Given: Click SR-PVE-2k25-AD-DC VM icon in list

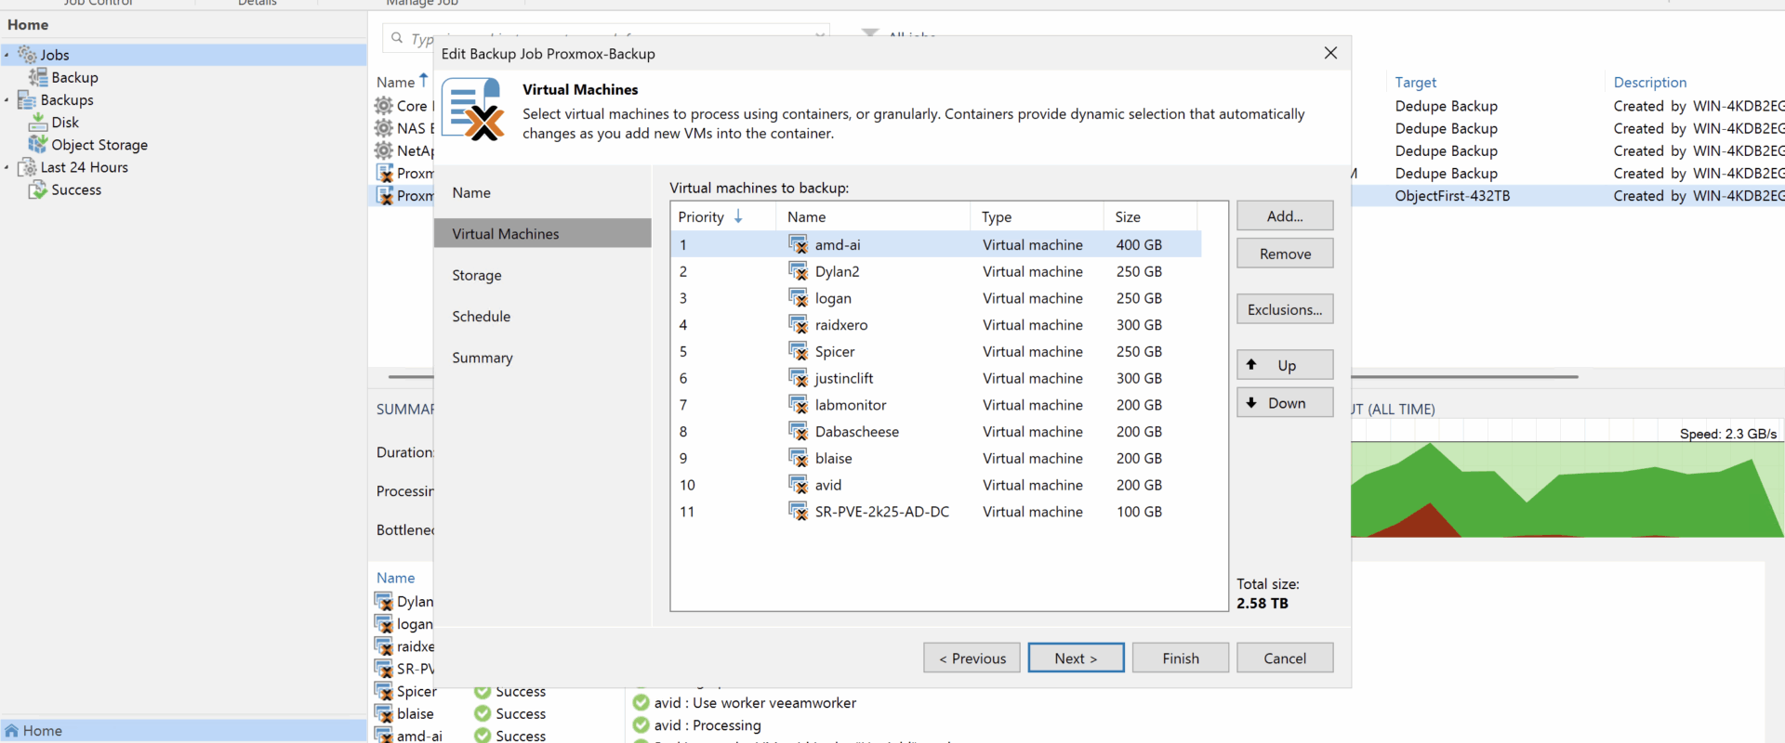Looking at the screenshot, I should (x=798, y=512).
